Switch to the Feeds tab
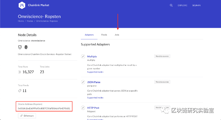 [104, 35]
